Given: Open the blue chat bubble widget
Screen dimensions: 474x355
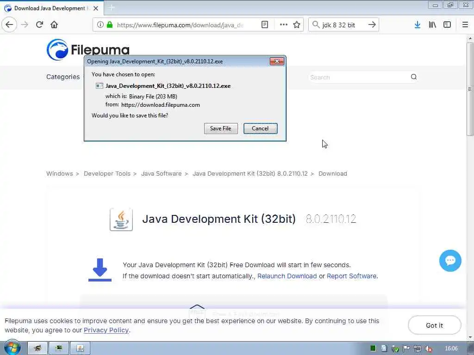Looking at the screenshot, I should (x=450, y=261).
